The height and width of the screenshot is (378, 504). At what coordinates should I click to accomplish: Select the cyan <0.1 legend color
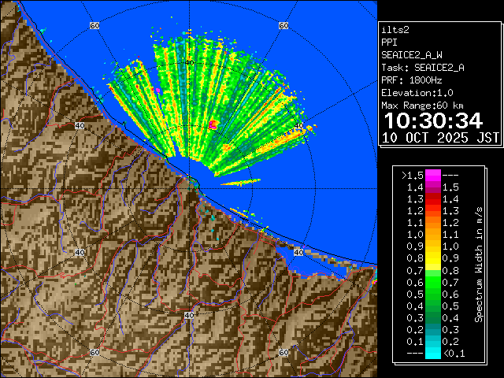coord(432,354)
